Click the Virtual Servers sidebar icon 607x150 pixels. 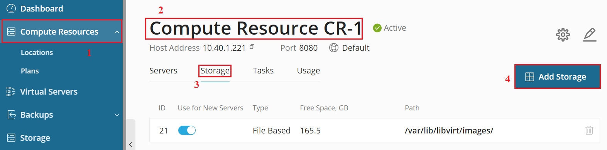11,92
